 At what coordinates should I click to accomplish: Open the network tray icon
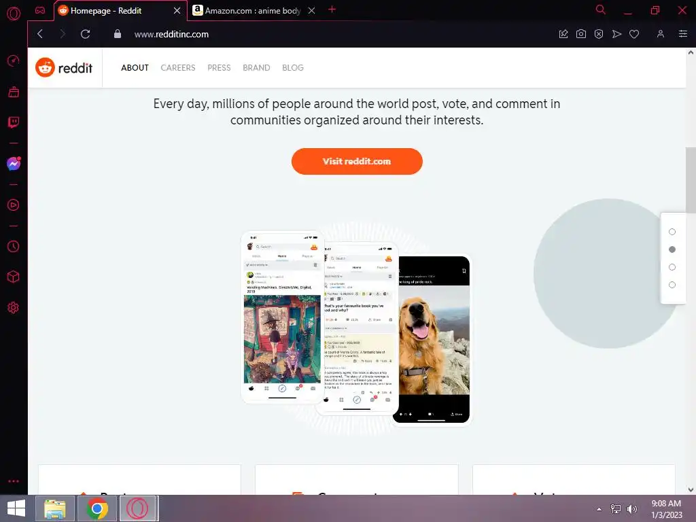[616, 509]
